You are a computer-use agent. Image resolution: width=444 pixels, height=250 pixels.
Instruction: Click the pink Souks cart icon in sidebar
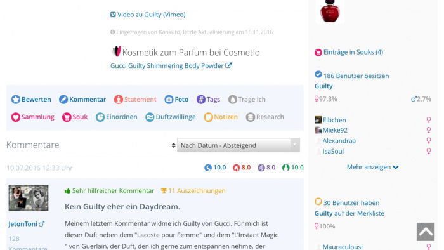318,53
